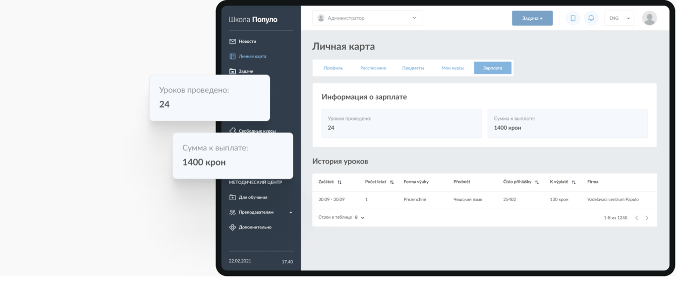Open the ENG language dropdown
The height and width of the screenshot is (289, 676).
tap(619, 18)
